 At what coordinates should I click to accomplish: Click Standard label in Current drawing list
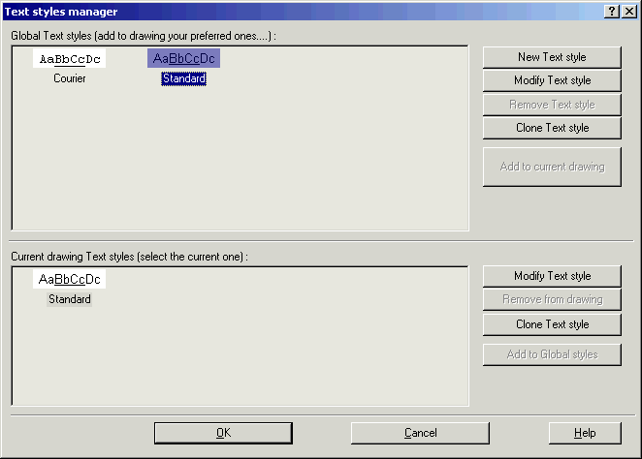coord(70,300)
